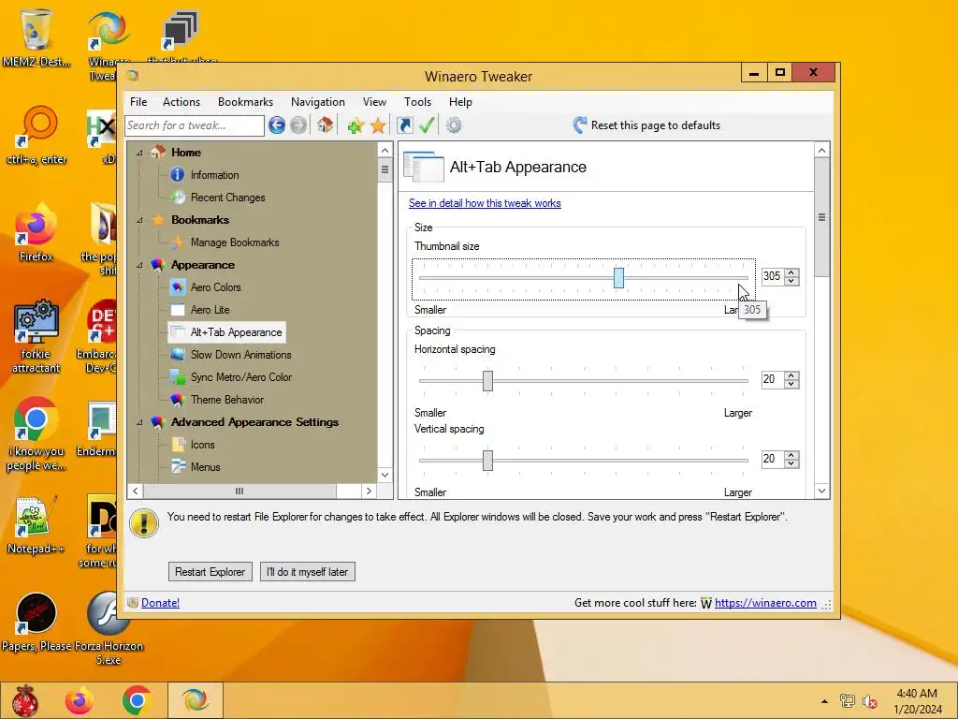Open the Help menu
The image size is (958, 719).
click(460, 102)
